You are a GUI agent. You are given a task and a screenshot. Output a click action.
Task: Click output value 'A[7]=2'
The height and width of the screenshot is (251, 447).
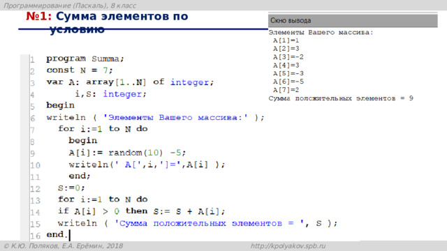pyautogui.click(x=286, y=90)
